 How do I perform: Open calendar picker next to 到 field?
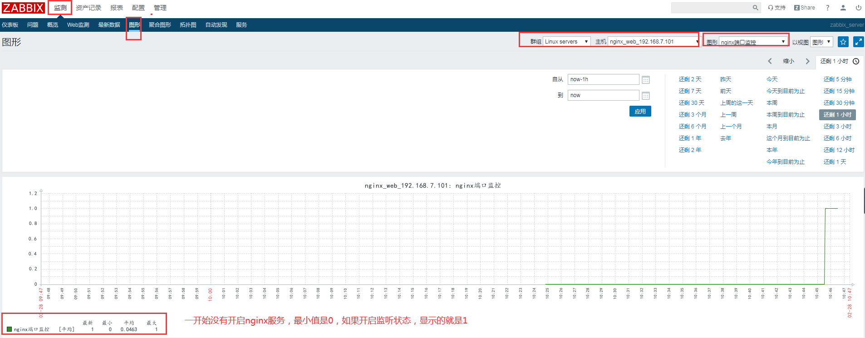coord(646,96)
